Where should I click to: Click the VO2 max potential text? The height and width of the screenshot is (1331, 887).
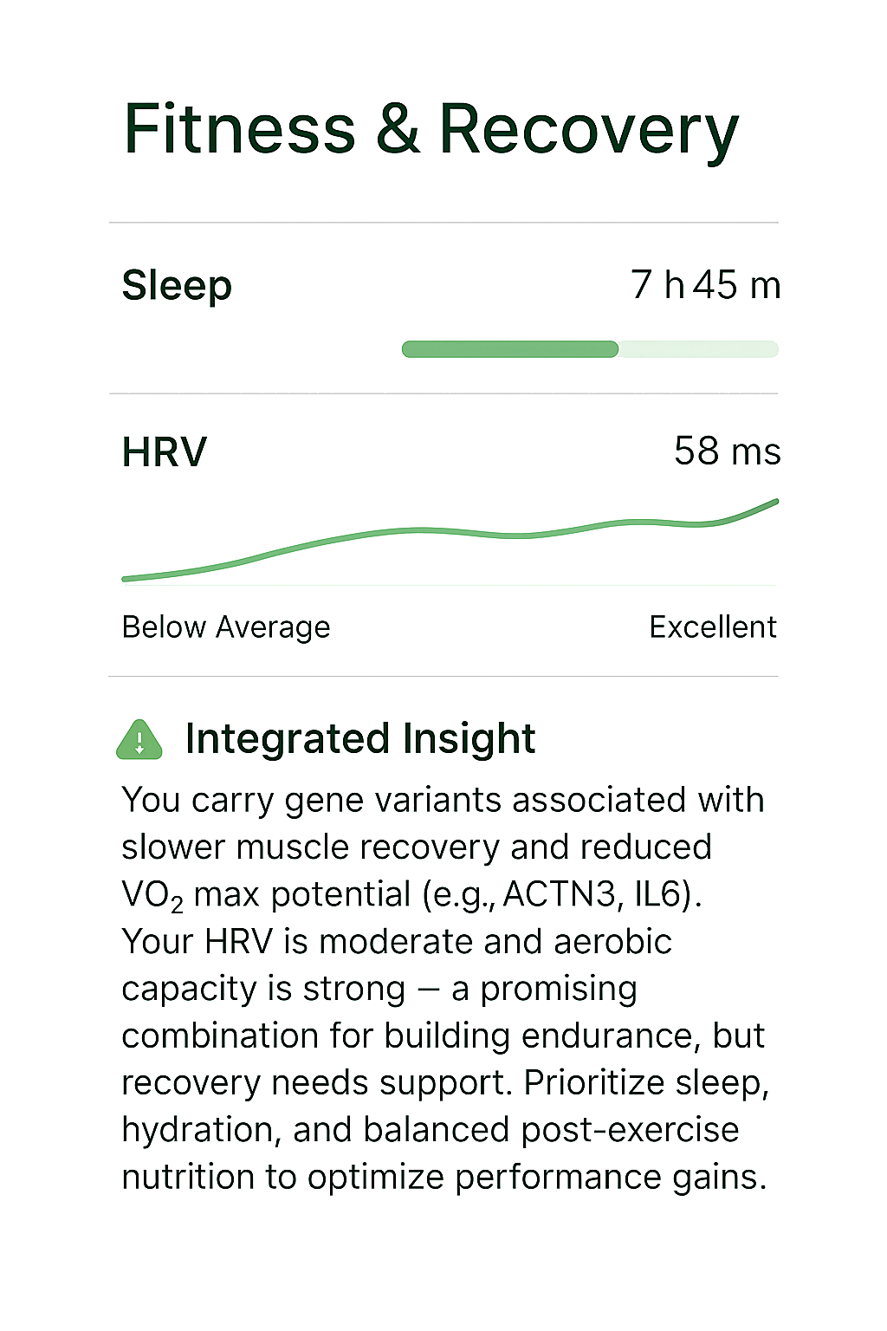[266, 894]
